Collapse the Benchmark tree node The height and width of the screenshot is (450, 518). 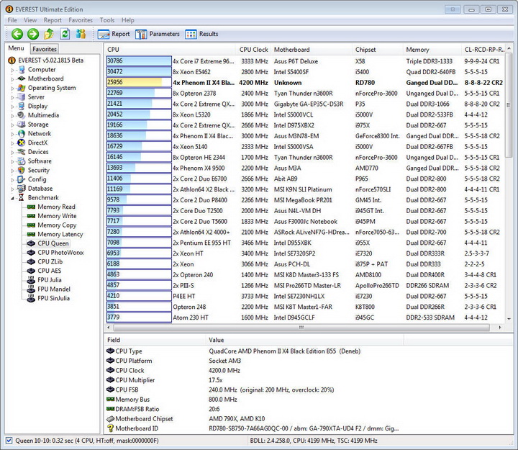click(x=12, y=198)
